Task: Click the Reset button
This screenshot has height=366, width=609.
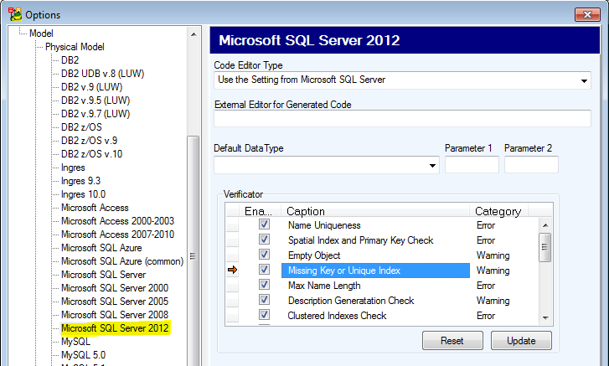Action: click(452, 341)
